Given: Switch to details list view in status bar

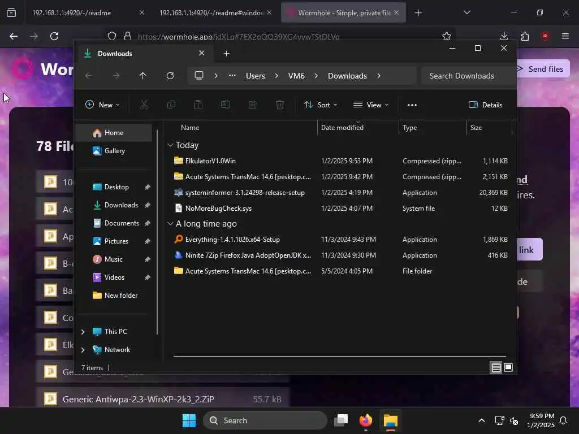Looking at the screenshot, I should click(x=496, y=367).
